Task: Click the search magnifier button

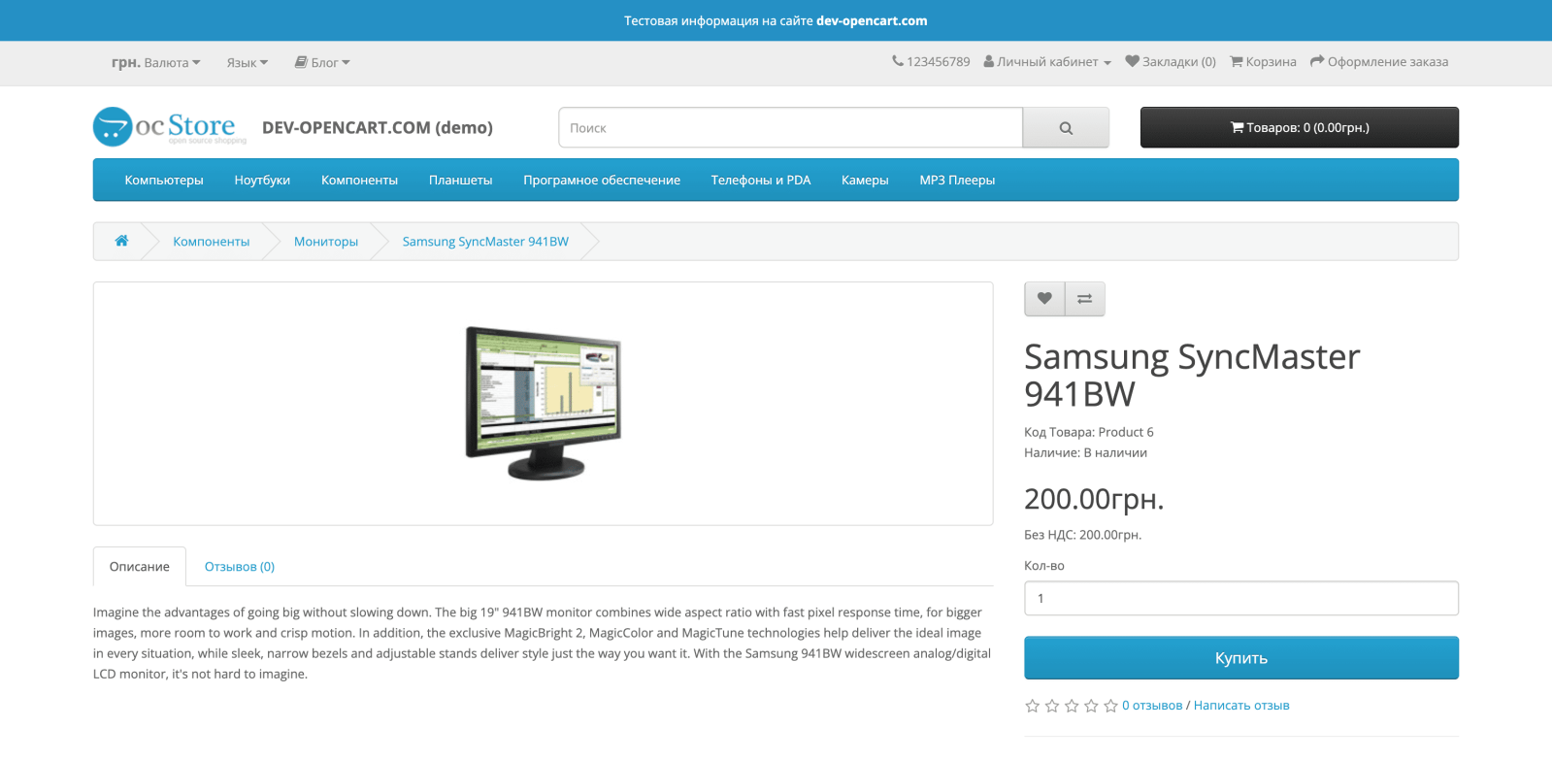Action: pyautogui.click(x=1066, y=128)
